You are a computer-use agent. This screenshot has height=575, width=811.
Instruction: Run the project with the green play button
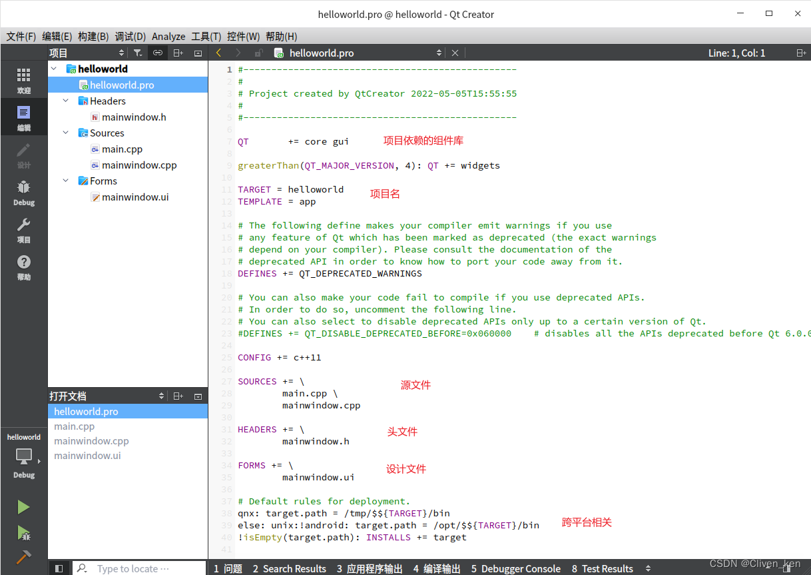tap(23, 507)
